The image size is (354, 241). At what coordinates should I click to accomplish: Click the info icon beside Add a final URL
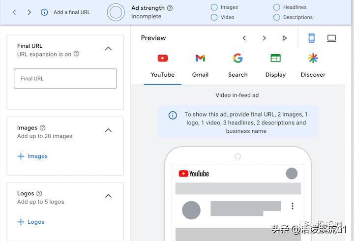[44, 12]
